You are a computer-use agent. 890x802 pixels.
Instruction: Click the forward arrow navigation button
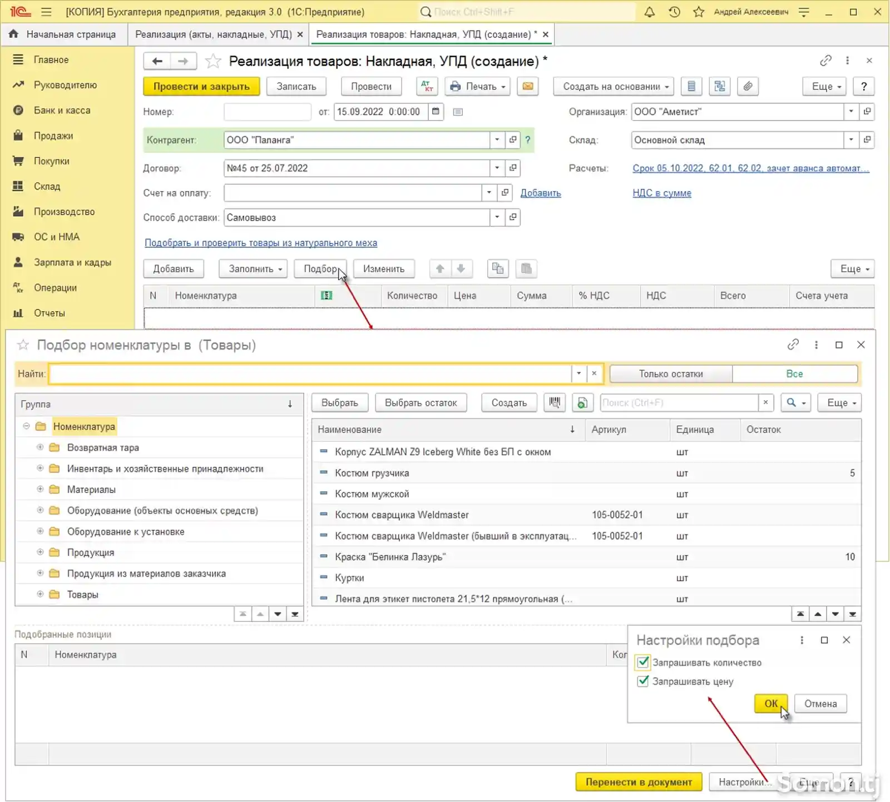click(183, 61)
